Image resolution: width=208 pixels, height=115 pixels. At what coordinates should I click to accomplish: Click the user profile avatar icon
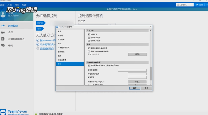pyautogui.click(x=3, y=14)
